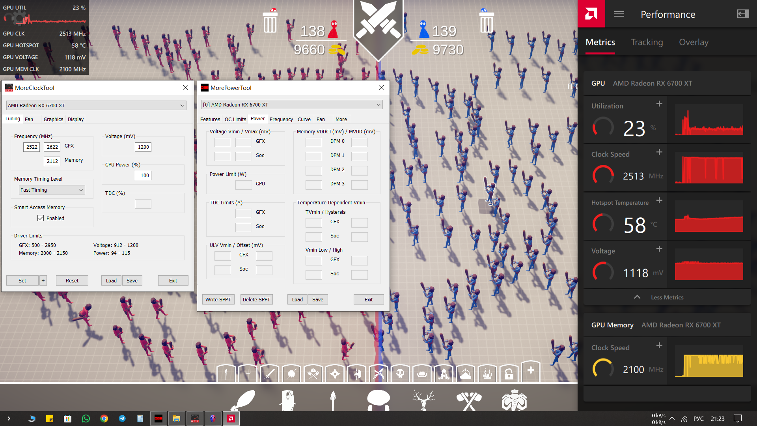Open WhatsApp from the taskbar
The width and height of the screenshot is (757, 426).
(x=86, y=419)
